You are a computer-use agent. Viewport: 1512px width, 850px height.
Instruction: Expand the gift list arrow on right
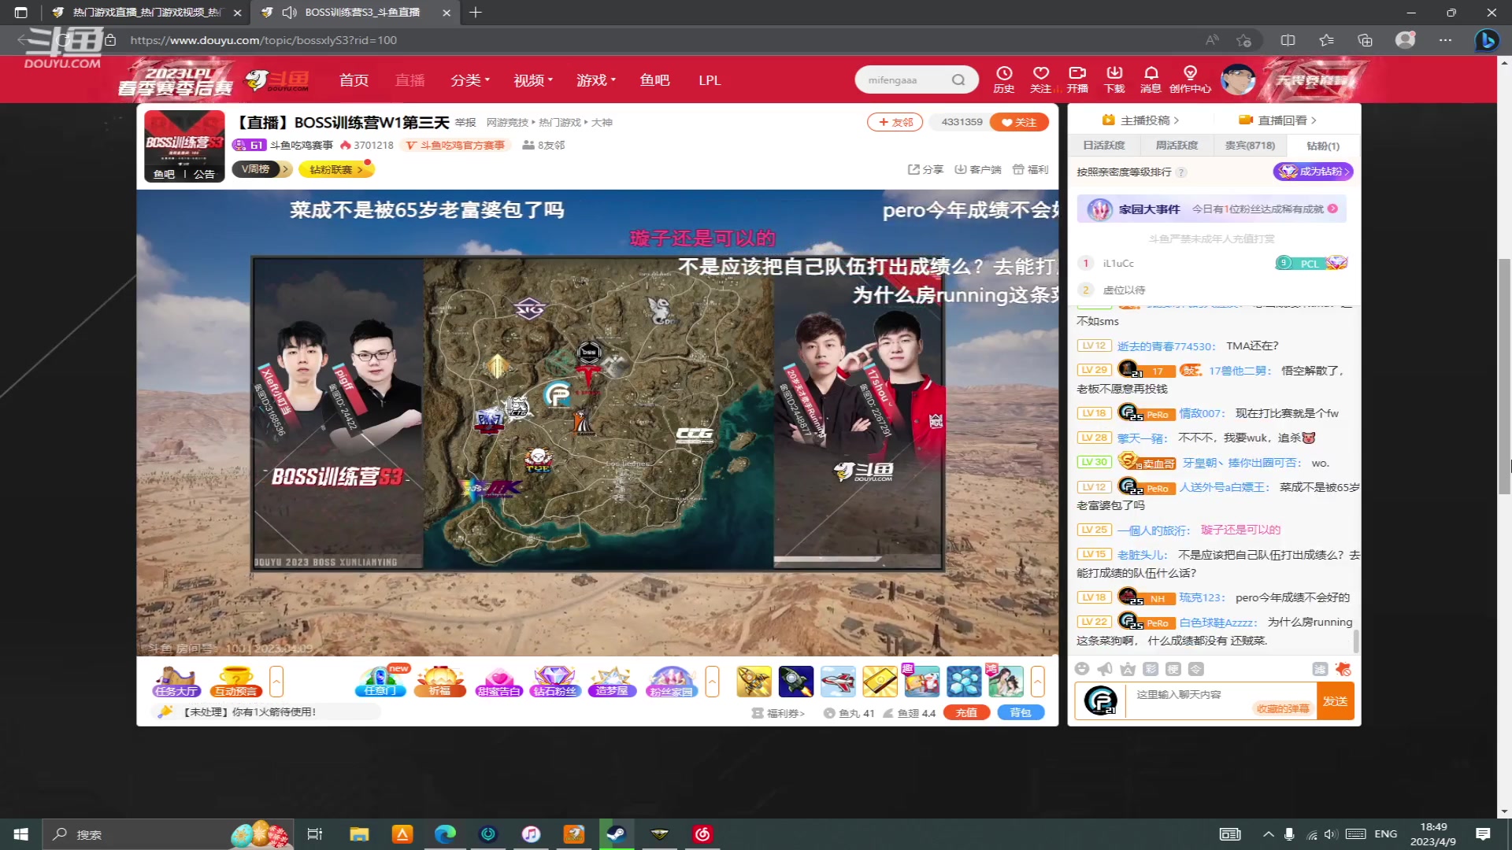click(x=1038, y=682)
